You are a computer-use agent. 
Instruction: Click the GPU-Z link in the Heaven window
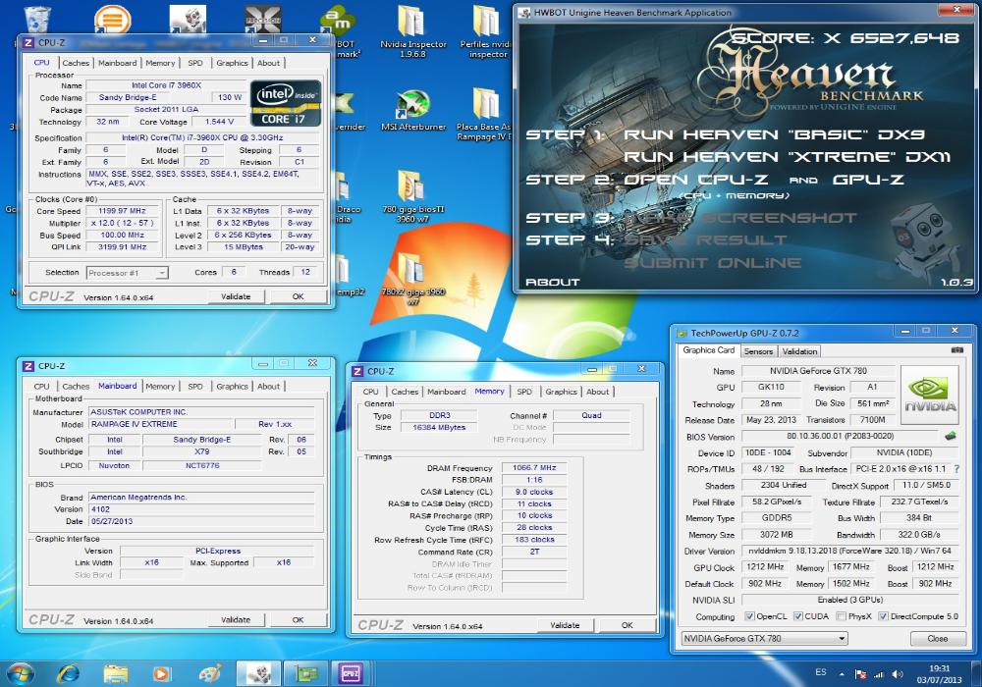[x=868, y=180]
